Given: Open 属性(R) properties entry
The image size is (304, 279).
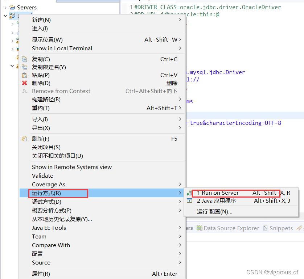Looking at the screenshot, I should (x=102, y=274).
